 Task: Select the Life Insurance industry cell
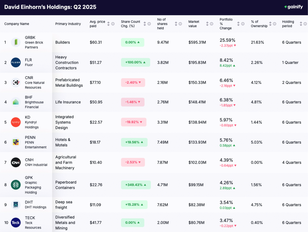pos(68,102)
